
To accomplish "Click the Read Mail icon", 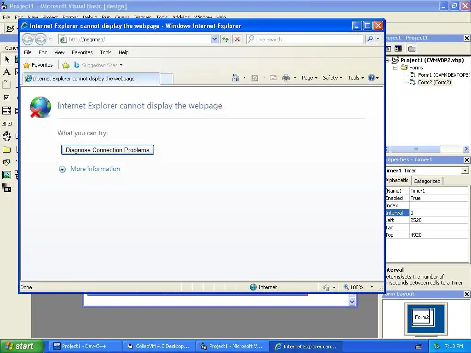I will tap(273, 78).
